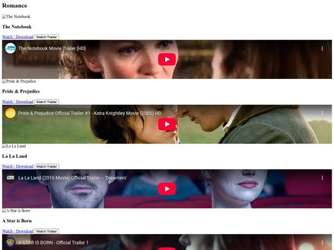Click the video title 'The Notebook Movie Trailer [HD]'
Viewport: 334px width, 250px height.
pyautogui.click(x=52, y=49)
